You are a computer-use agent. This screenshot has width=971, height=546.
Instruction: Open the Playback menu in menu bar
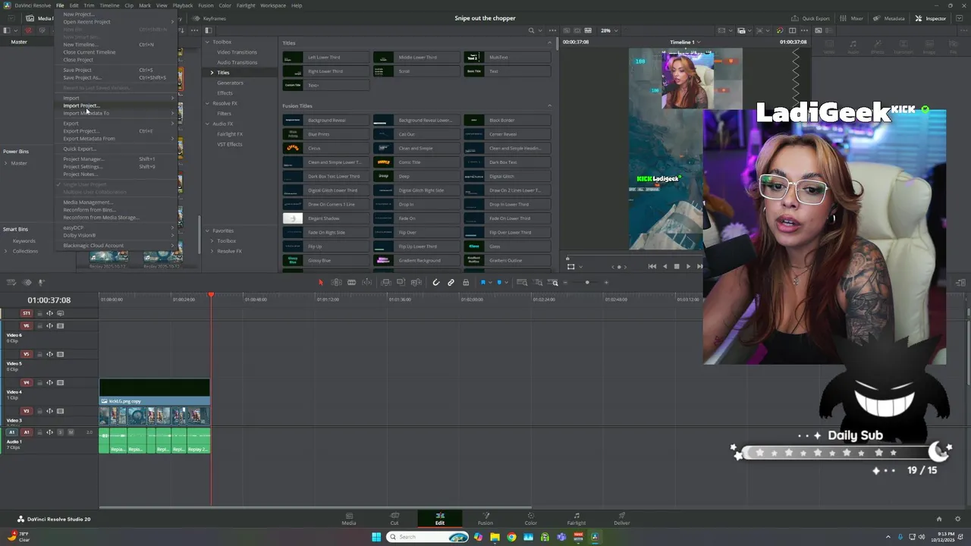point(183,5)
